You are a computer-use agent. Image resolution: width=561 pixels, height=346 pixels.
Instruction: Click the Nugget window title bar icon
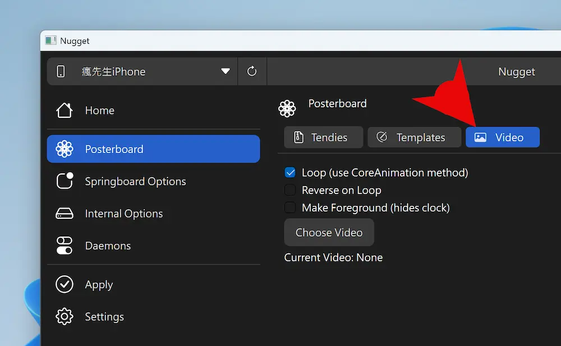51,41
